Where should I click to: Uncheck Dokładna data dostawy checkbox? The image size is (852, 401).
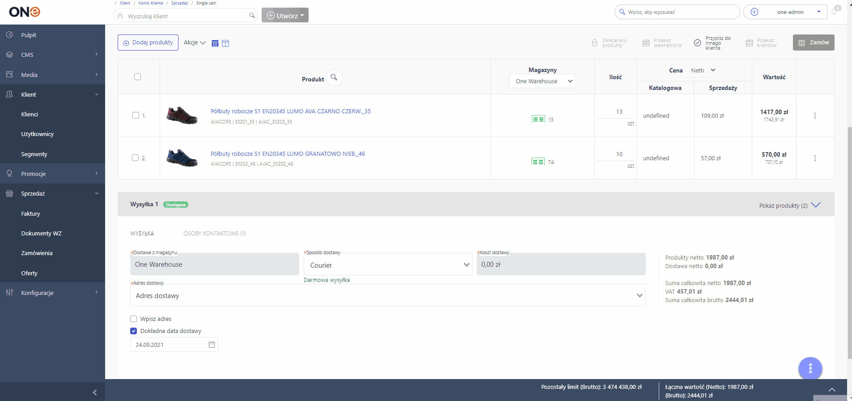(x=133, y=331)
